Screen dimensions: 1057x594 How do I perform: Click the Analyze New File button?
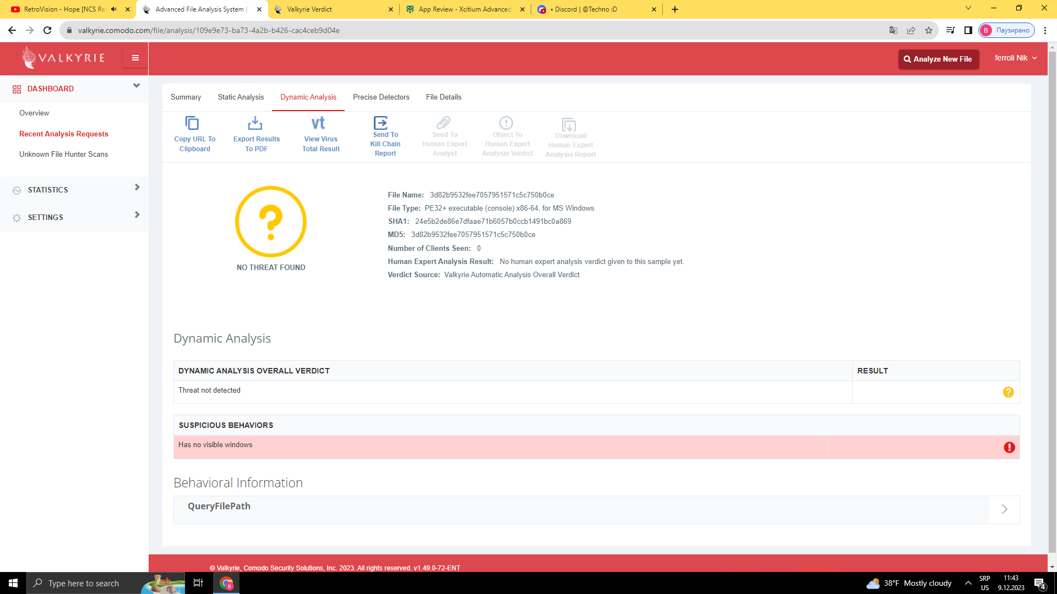click(x=938, y=59)
